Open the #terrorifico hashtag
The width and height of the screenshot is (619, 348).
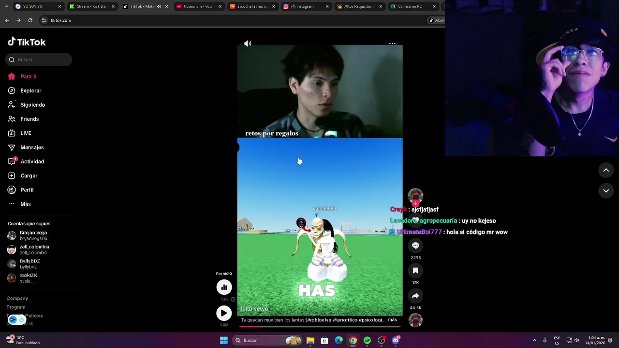[345, 320]
